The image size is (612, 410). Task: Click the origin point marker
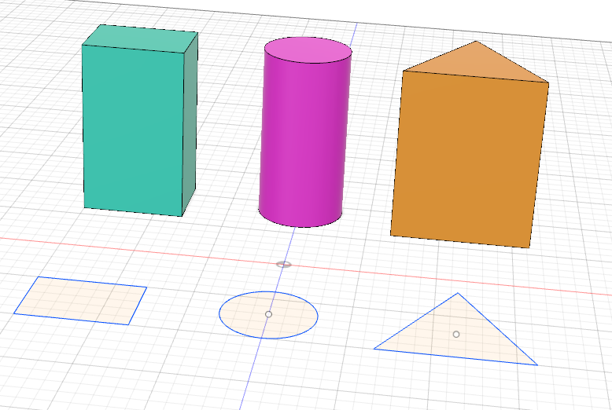click(284, 265)
